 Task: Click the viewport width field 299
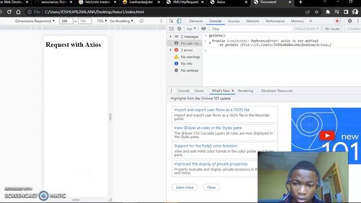[66, 21]
